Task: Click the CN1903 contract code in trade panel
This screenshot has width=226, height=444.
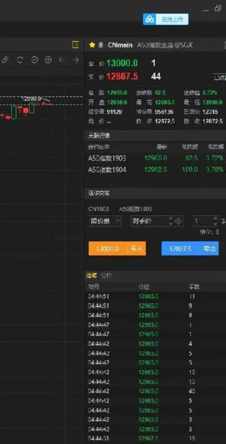Action: coord(99,209)
